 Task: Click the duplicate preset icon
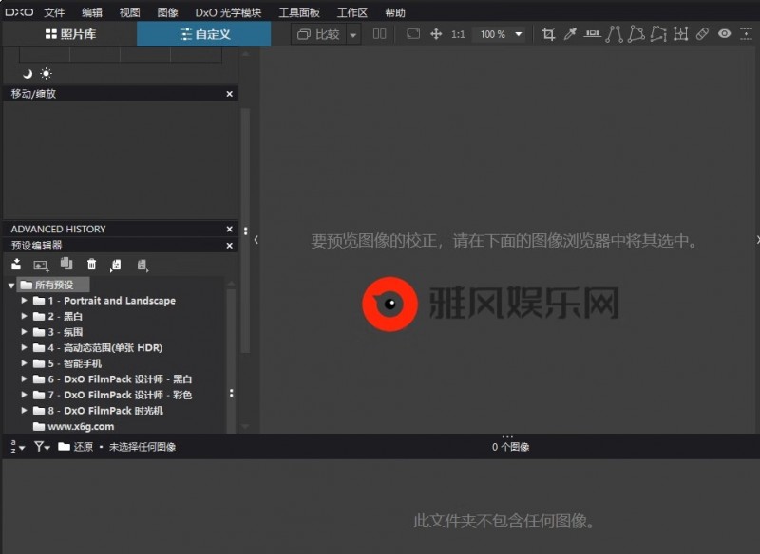point(66,265)
